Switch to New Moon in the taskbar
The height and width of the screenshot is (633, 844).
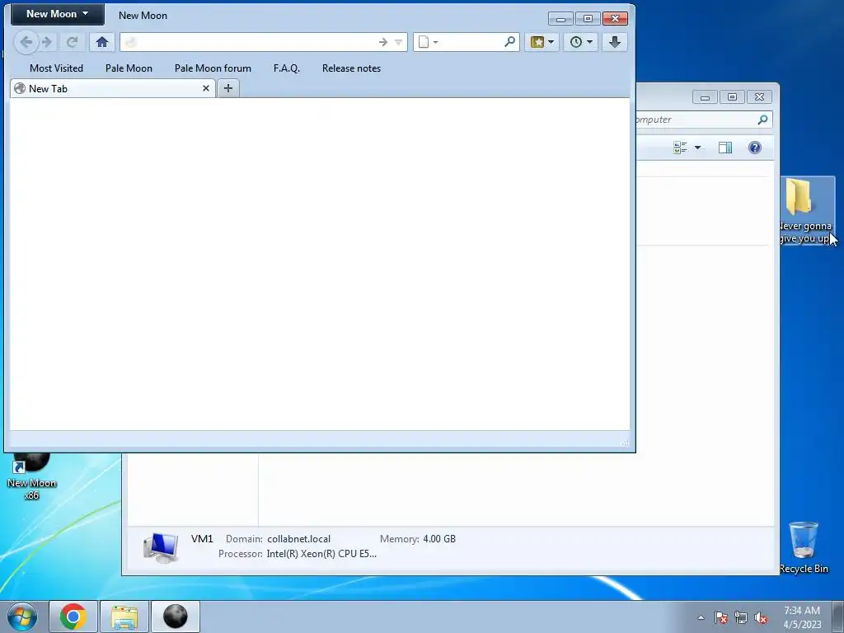(x=176, y=617)
